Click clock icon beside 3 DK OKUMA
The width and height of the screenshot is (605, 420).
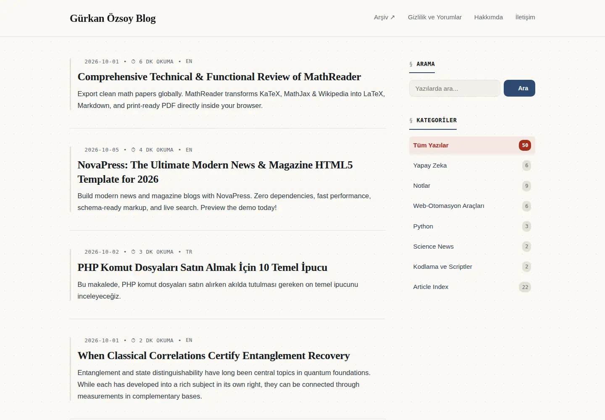pos(133,252)
